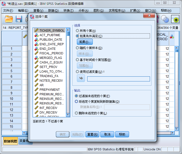Click the nominal icon beside PUBLISH_DATE
This screenshot has width=182, height=154.
pyautogui.click(x=37, y=40)
